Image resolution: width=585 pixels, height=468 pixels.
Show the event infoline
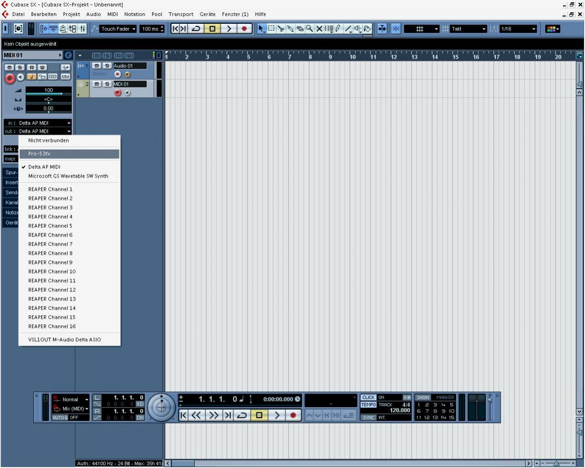54,29
